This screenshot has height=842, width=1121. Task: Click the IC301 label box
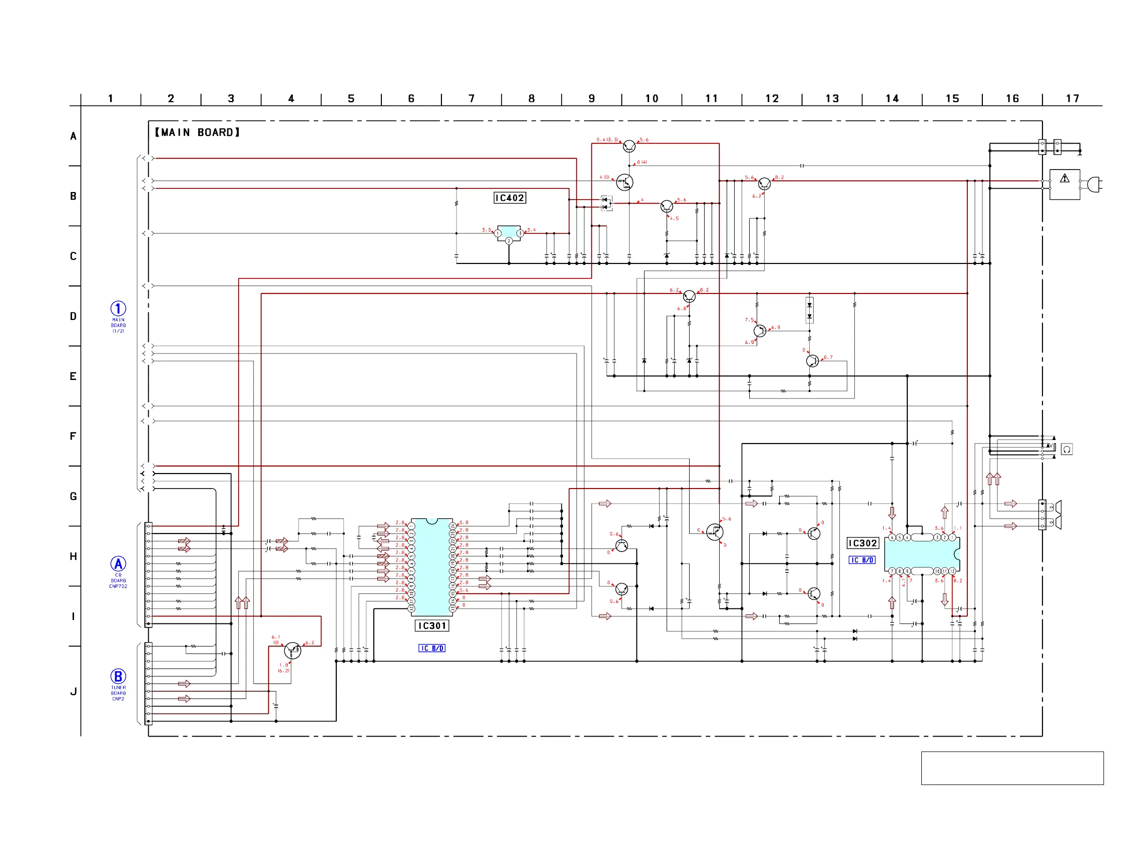pyautogui.click(x=432, y=626)
